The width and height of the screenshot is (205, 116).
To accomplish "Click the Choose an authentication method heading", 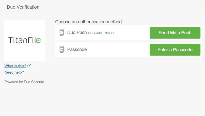I will click(88, 22).
